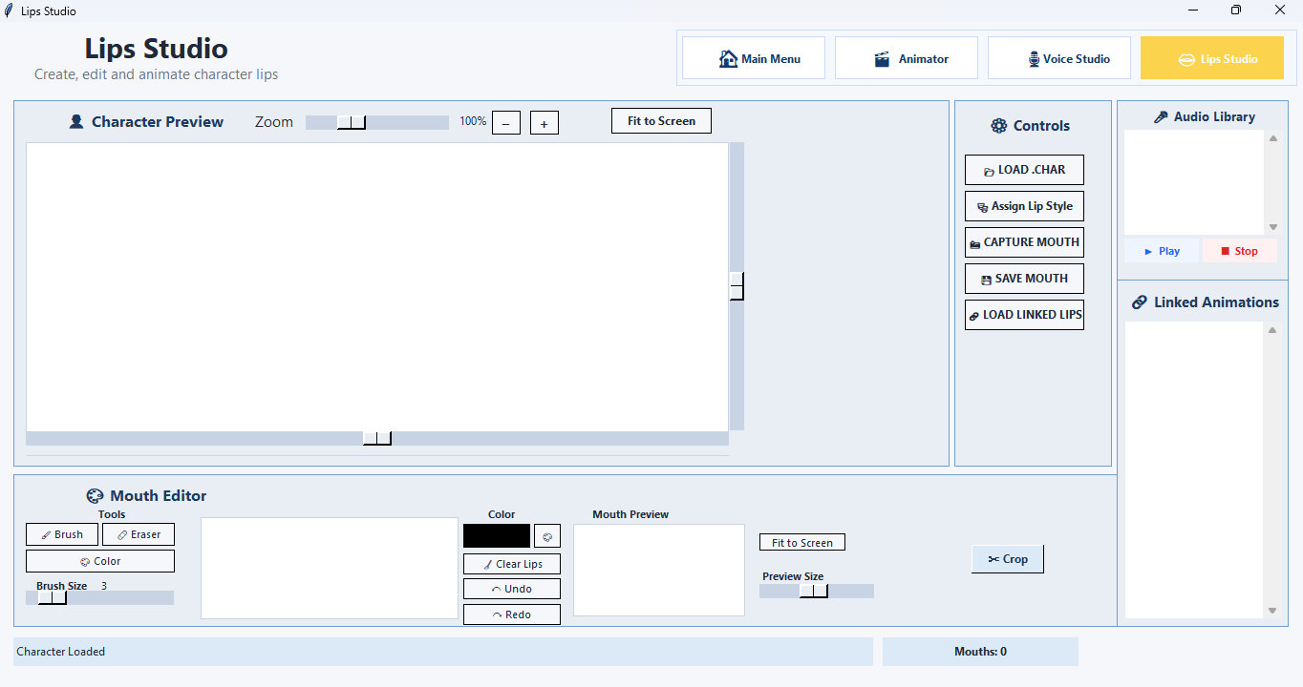Click the LOAD .CHAR button
This screenshot has height=687, width=1303.
tap(1024, 170)
